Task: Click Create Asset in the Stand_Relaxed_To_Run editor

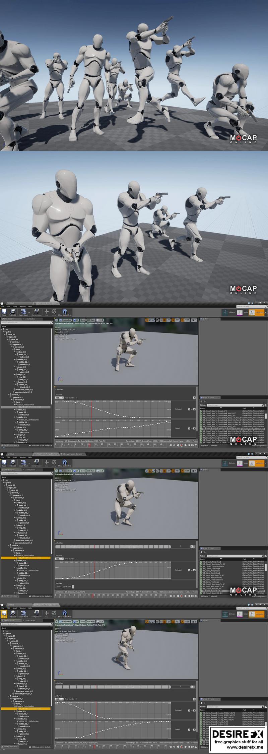Action: pos(23,614)
